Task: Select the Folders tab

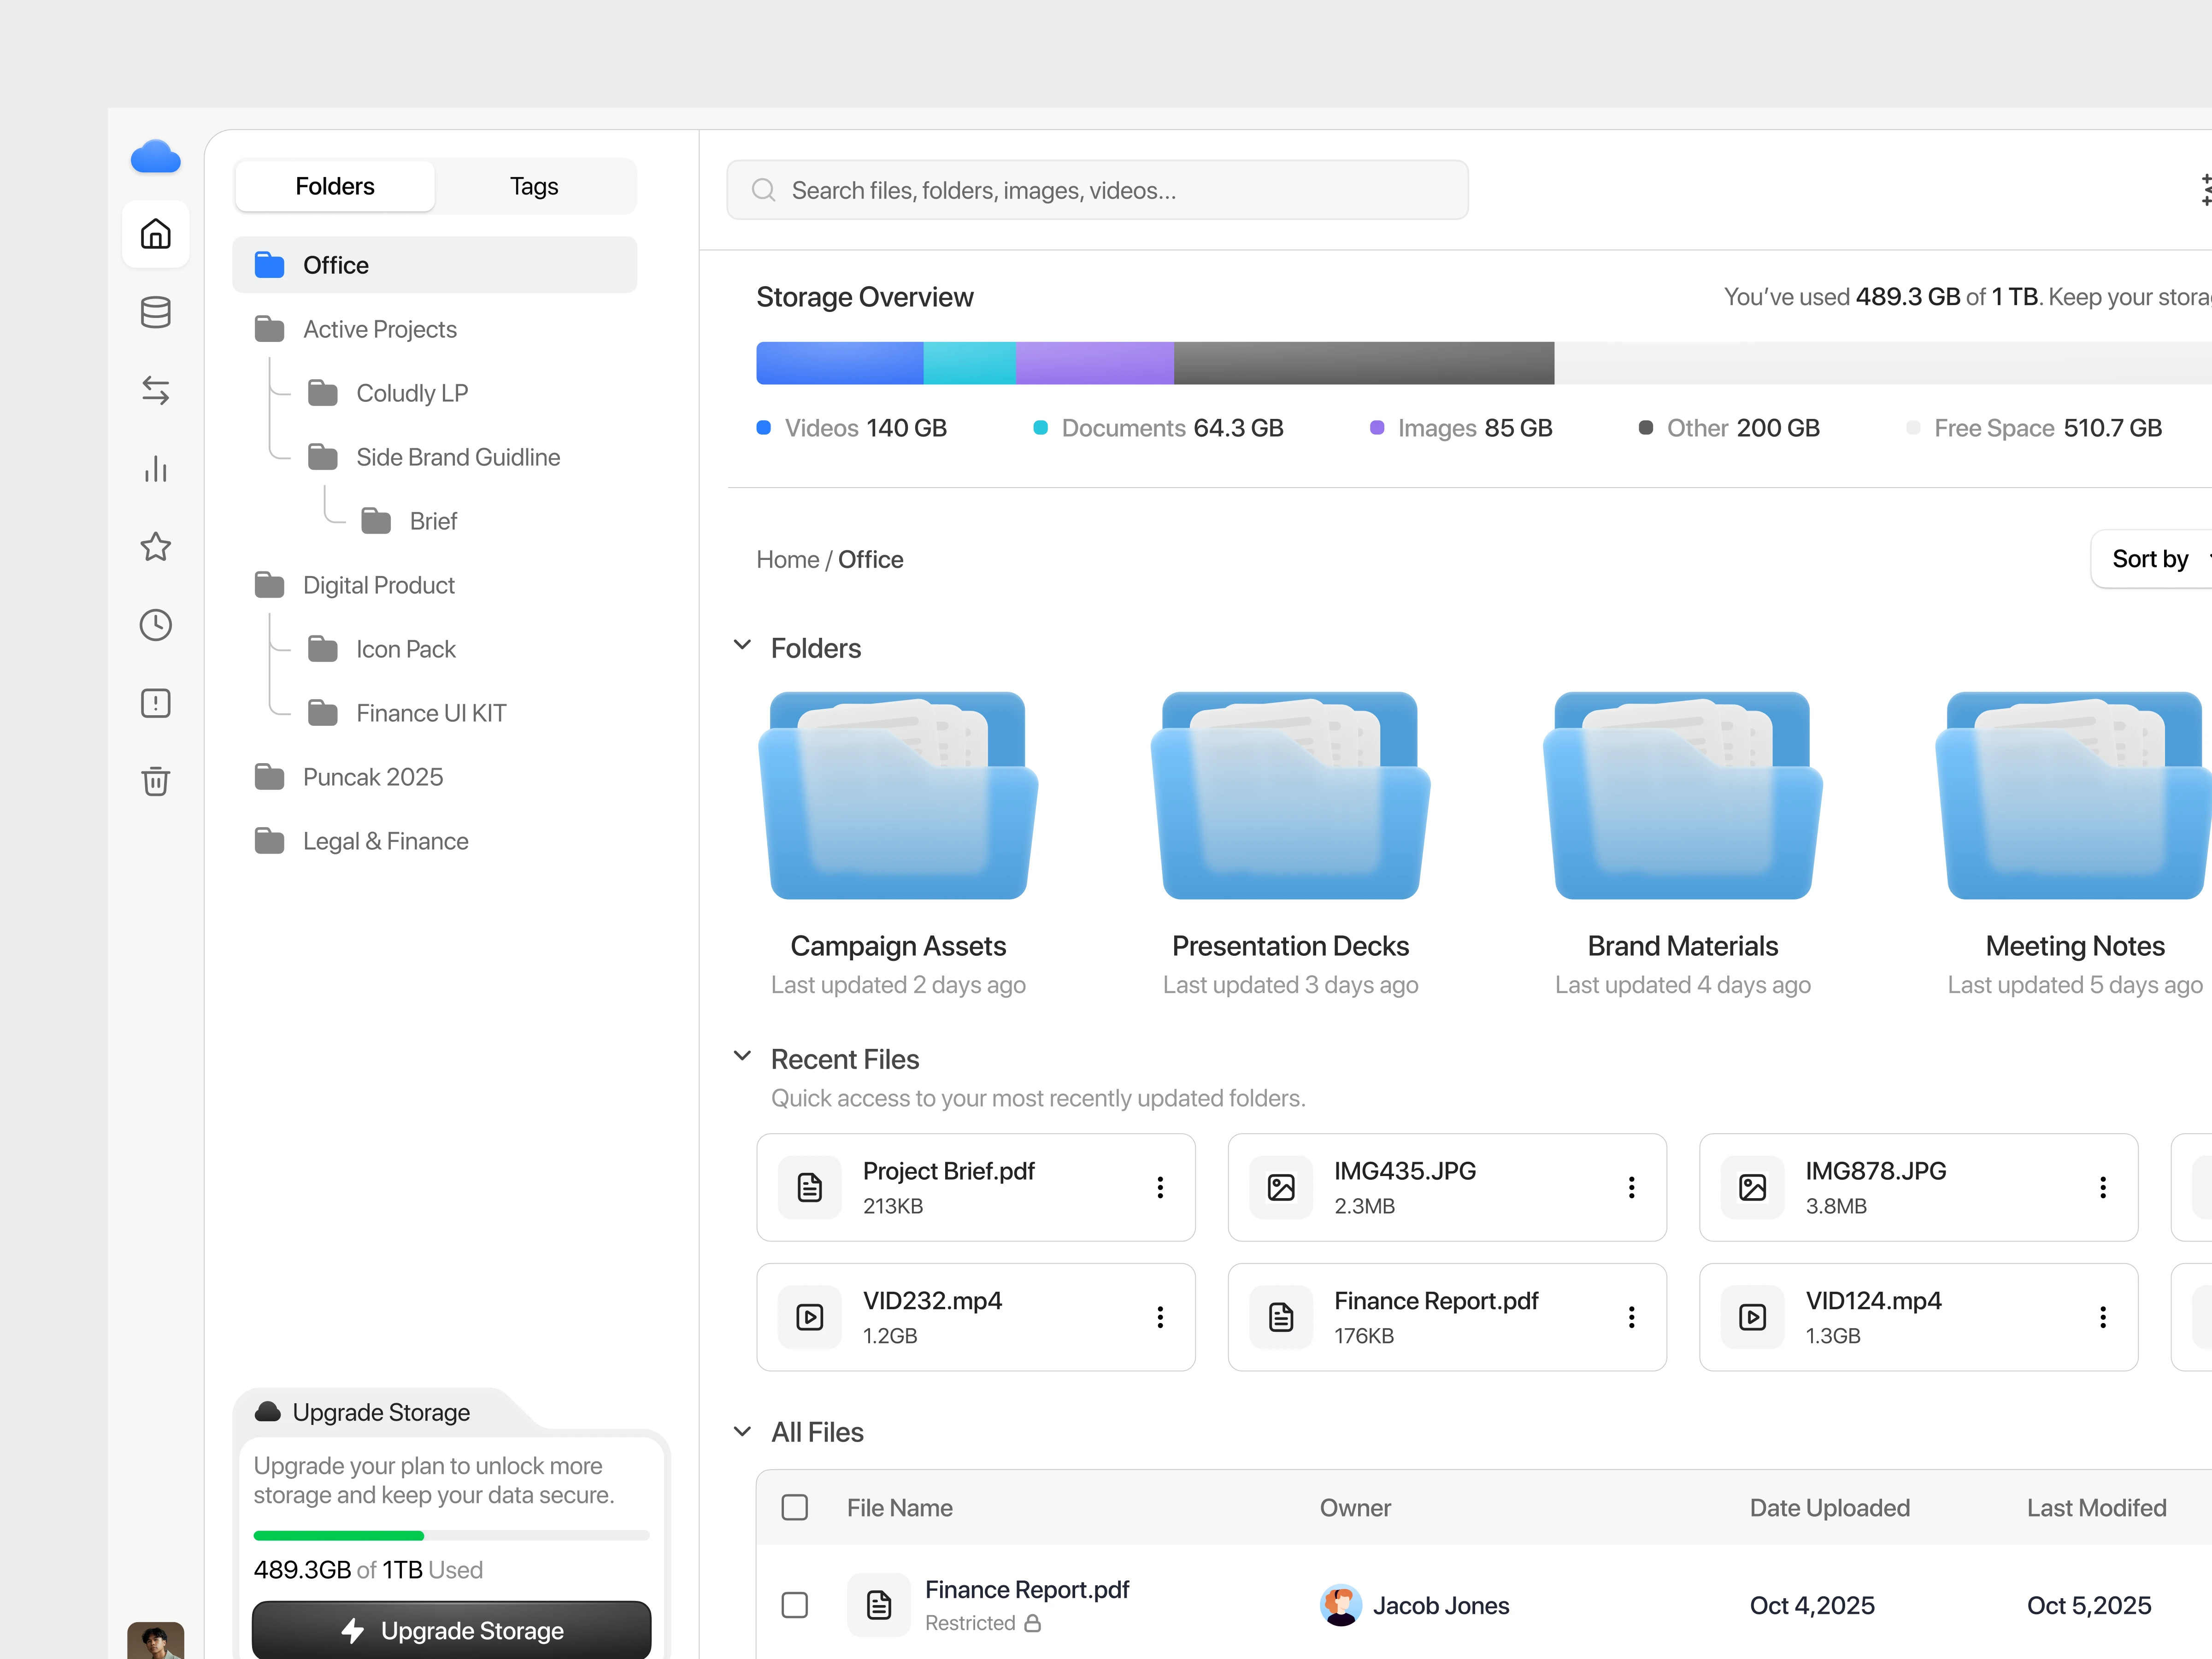Action: pyautogui.click(x=335, y=186)
